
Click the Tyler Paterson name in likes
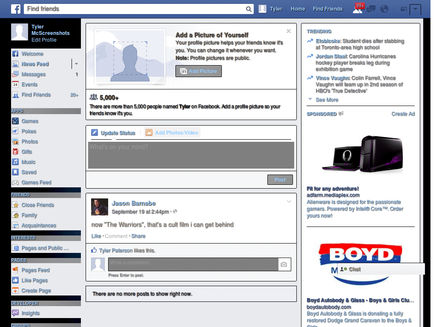(116, 250)
